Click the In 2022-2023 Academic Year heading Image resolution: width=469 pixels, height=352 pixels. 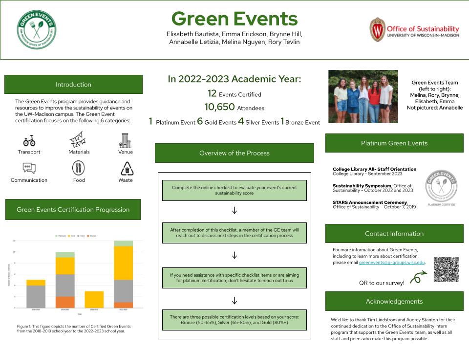pos(234,79)
